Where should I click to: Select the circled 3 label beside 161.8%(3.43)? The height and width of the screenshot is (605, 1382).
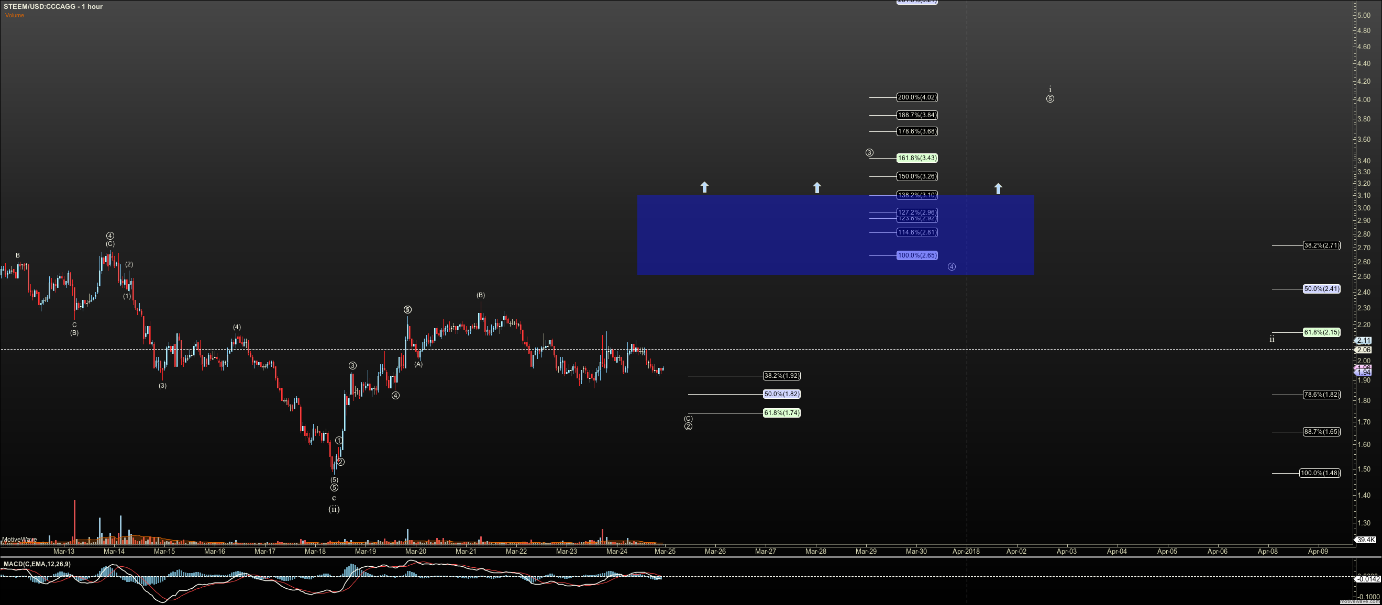click(869, 153)
